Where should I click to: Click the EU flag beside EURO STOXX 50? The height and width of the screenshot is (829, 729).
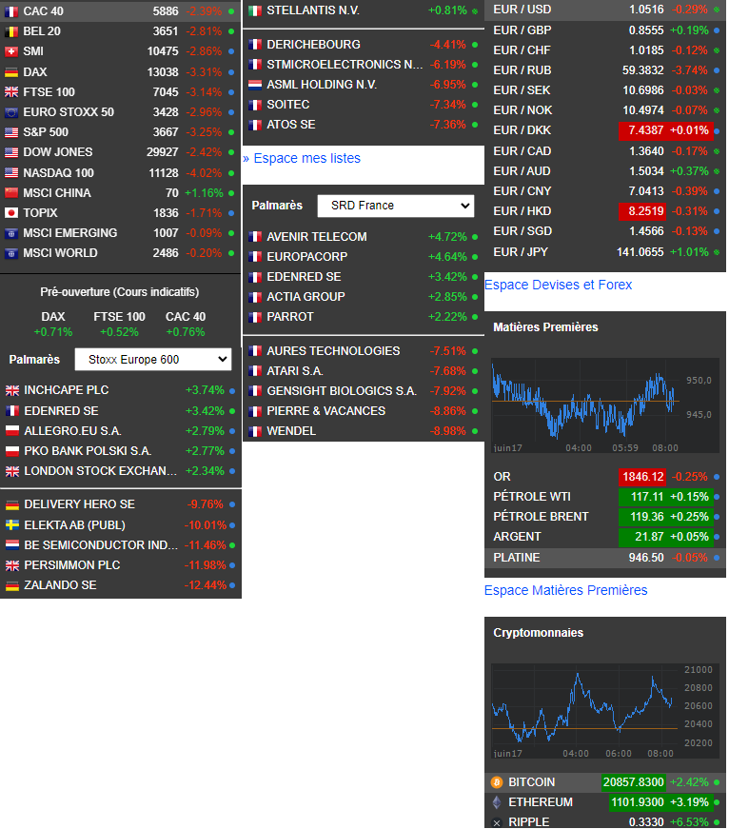11,112
